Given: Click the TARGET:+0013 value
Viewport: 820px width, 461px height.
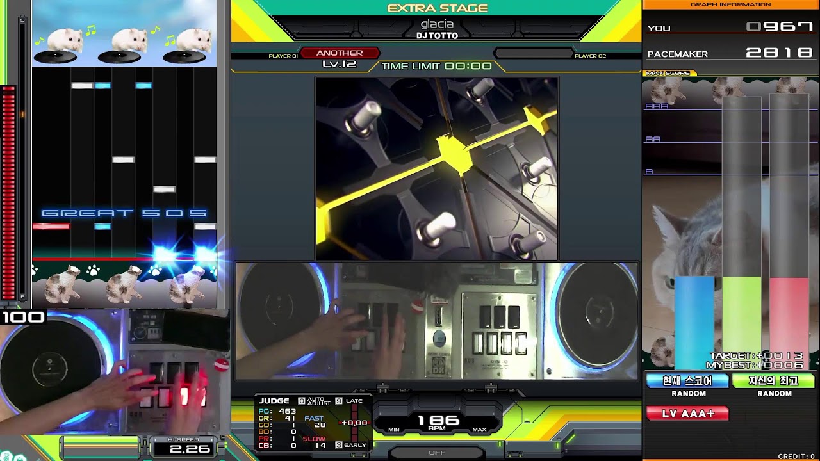Looking at the screenshot, I should (756, 356).
